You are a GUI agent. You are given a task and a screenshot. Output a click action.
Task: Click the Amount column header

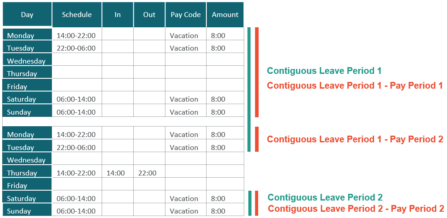[x=225, y=15]
